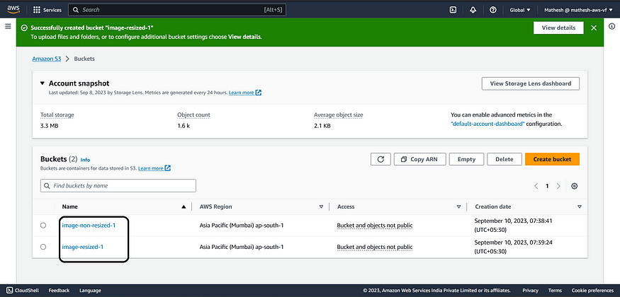Viewport: 620px width, 297px height.
Task: Select the image-non-resized-1 radio button
Action: click(x=43, y=225)
